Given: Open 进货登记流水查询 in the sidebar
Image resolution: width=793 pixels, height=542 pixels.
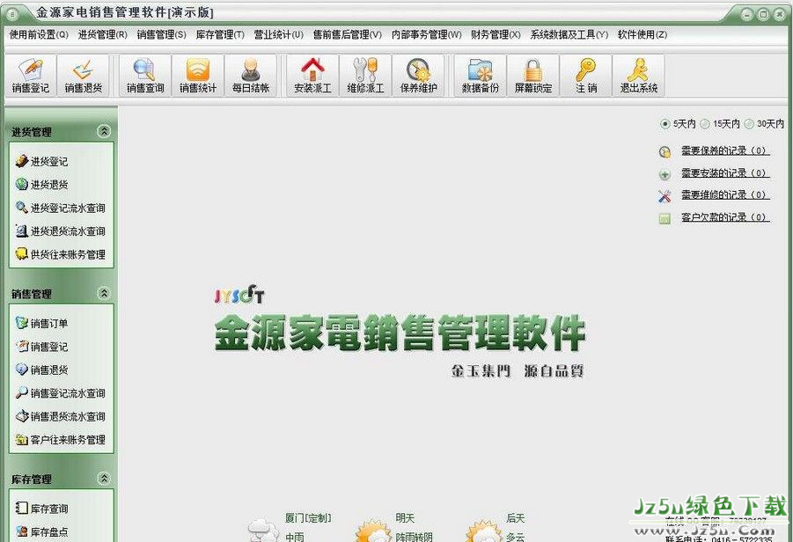Looking at the screenshot, I should (60, 208).
